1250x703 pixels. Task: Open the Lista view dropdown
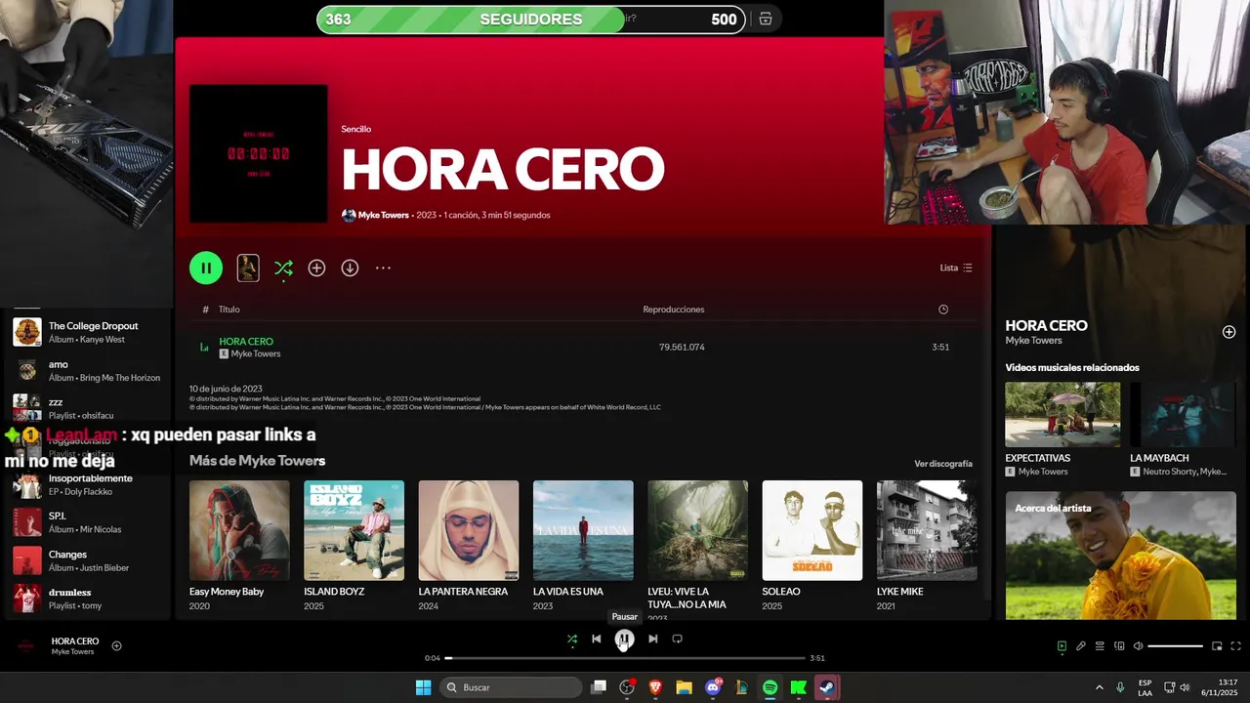pyautogui.click(x=956, y=268)
